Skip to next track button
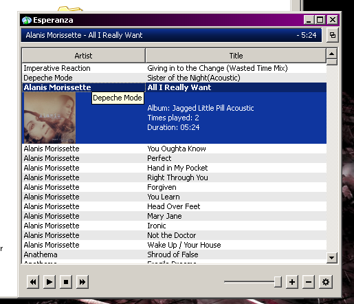Image resolution: width=354 pixels, height=304 pixels. (82, 282)
